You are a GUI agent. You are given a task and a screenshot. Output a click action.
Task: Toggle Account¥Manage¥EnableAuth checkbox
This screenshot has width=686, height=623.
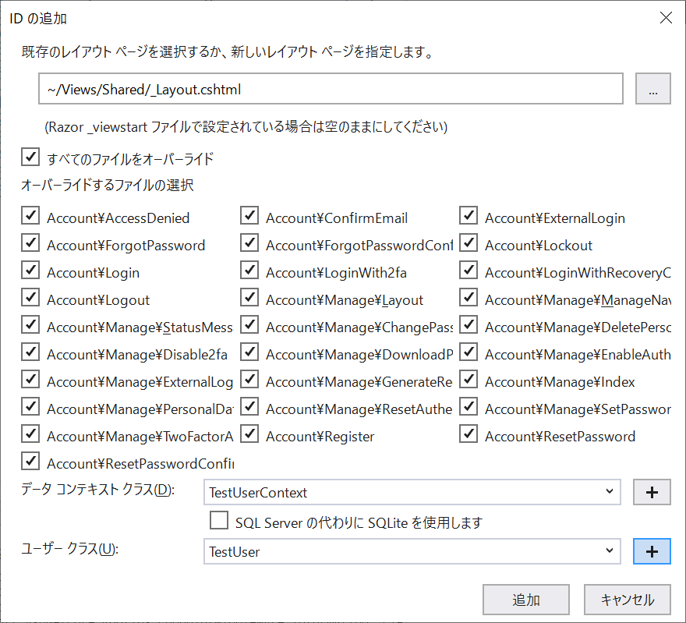(469, 352)
